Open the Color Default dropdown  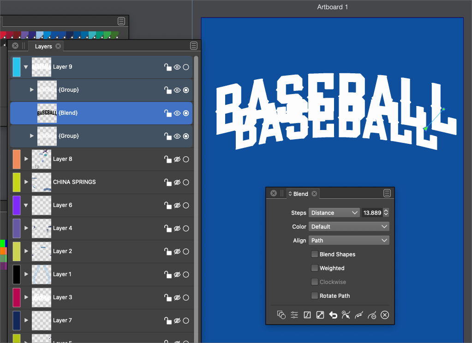(349, 226)
